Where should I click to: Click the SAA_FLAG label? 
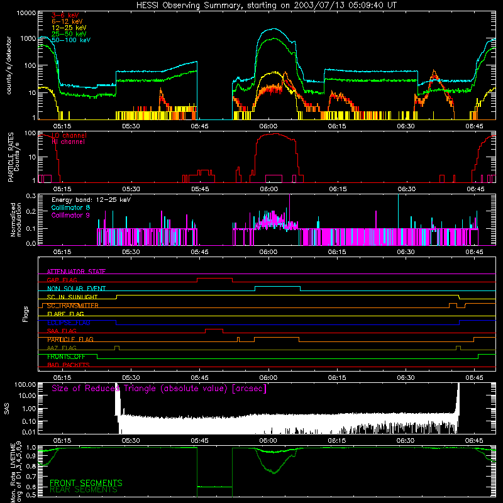click(x=62, y=331)
